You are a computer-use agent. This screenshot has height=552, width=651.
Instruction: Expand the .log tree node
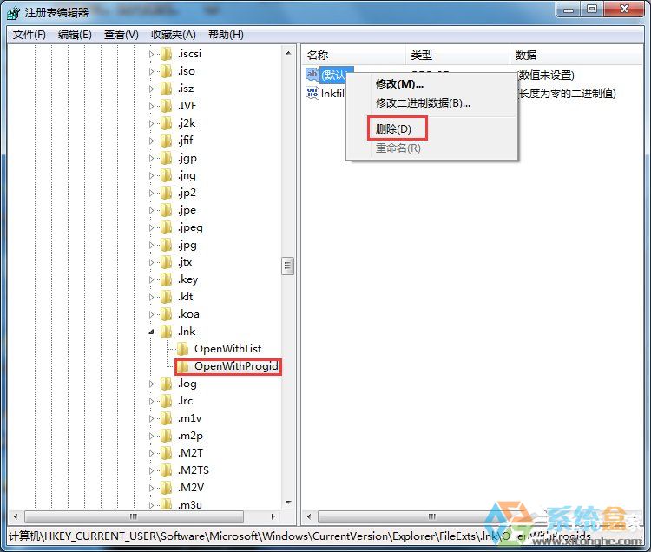coord(151,384)
